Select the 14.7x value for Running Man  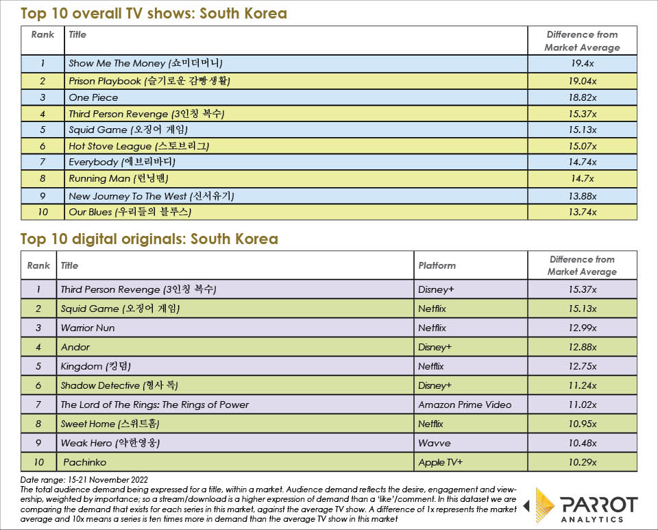coord(583,178)
